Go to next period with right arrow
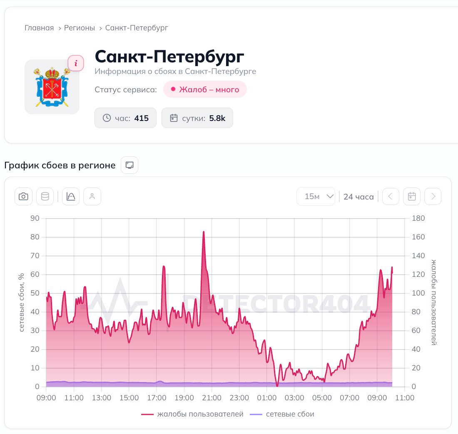 tap(433, 196)
